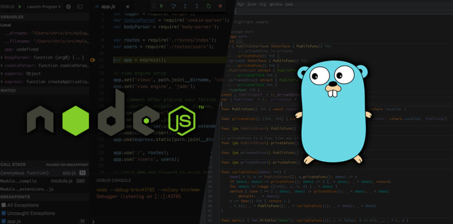This screenshot has width=453, height=224.
Task: Expand the express function variable
Action: (x=2, y=82)
